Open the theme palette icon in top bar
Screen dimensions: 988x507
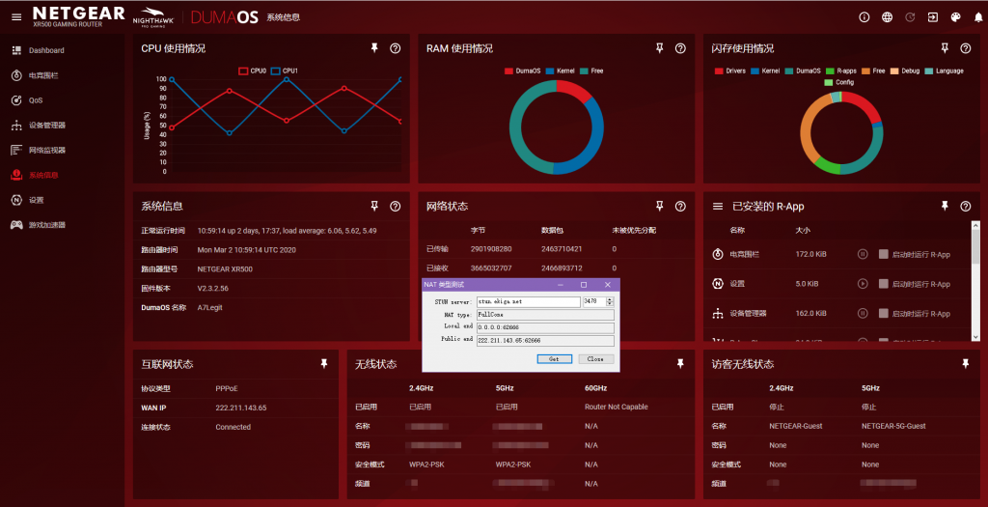[x=956, y=17]
